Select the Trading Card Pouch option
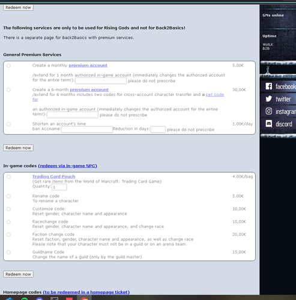Image resolution: width=296 pixels, height=300 pixels. click(8, 177)
